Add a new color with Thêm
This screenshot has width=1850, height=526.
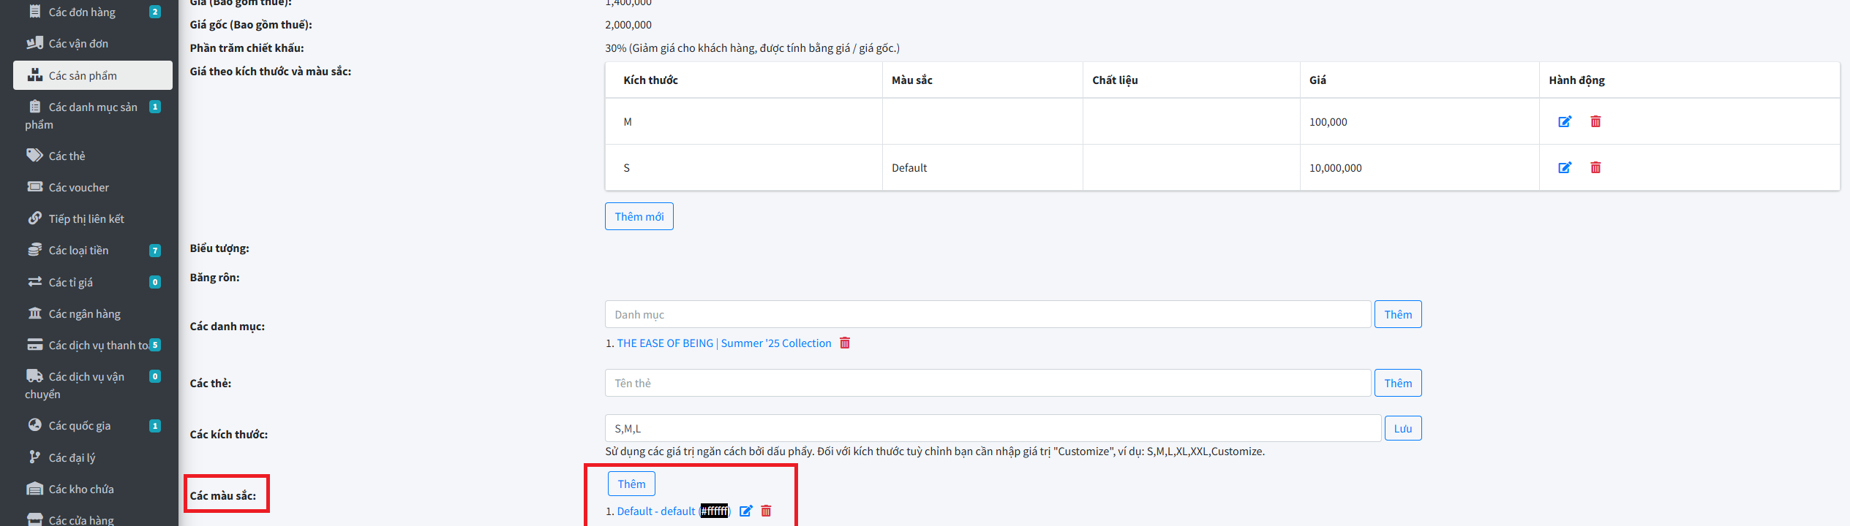coord(631,484)
